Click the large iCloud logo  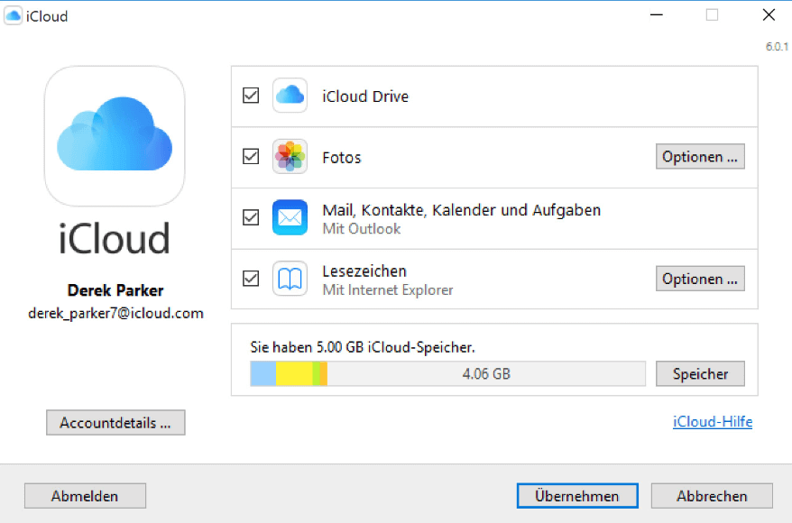click(115, 136)
